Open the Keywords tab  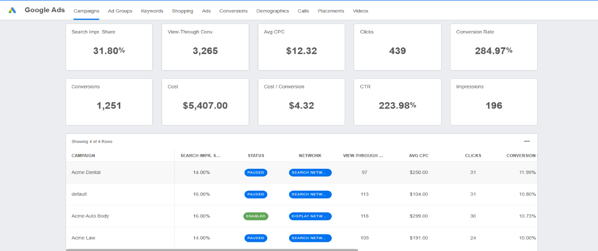[x=152, y=11]
